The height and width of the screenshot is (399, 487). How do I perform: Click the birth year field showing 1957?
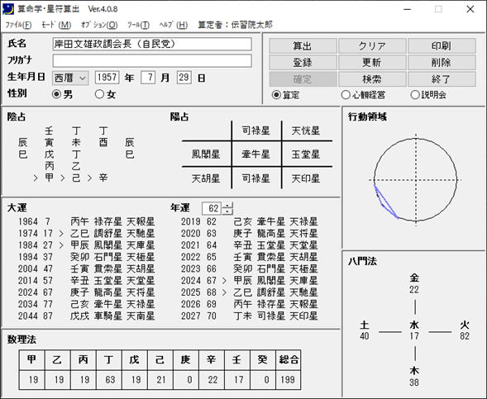107,78
